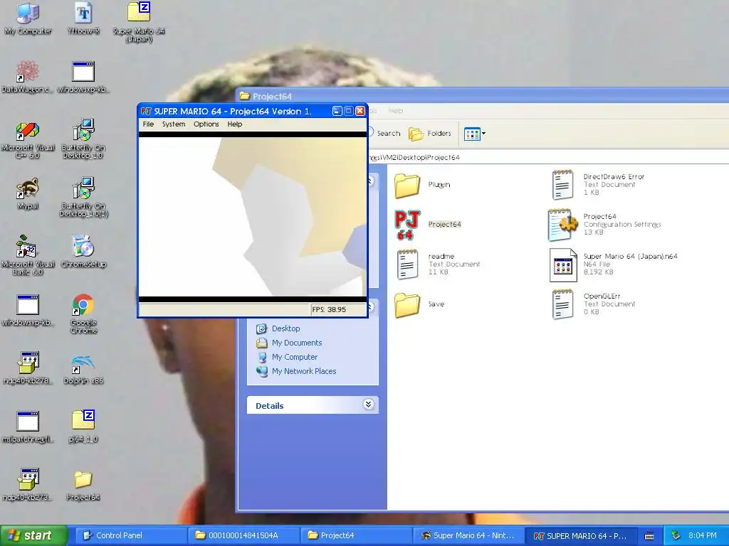Select the OpenGLErr text document

click(x=562, y=304)
